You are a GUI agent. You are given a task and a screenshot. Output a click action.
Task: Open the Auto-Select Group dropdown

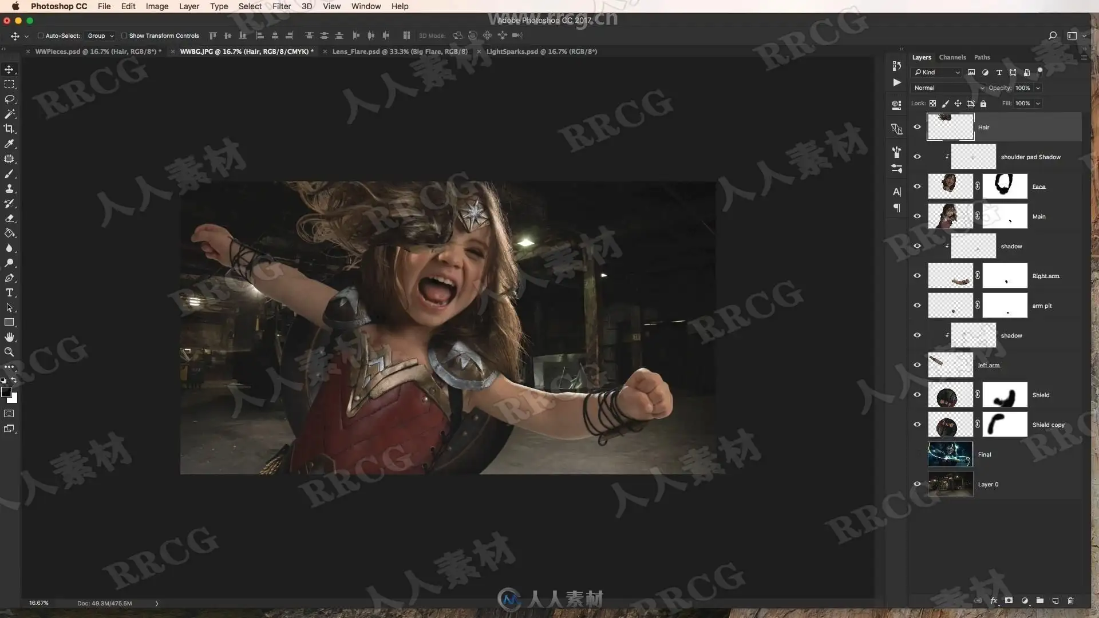[x=101, y=35]
